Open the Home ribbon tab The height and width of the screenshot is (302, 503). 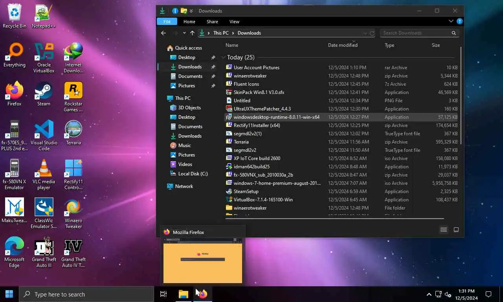[x=189, y=22]
